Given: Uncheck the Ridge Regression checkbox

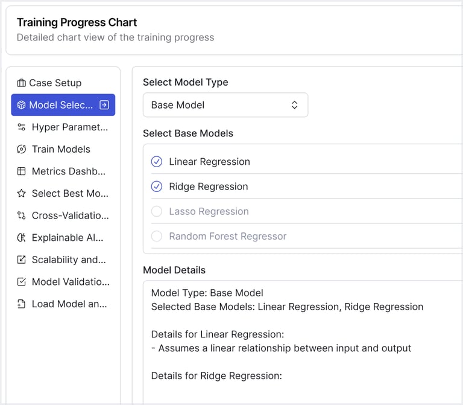Looking at the screenshot, I should click(157, 187).
